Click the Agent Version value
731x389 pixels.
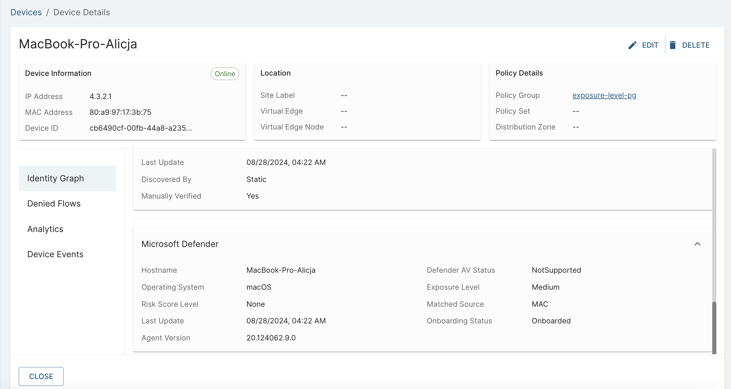pos(271,338)
